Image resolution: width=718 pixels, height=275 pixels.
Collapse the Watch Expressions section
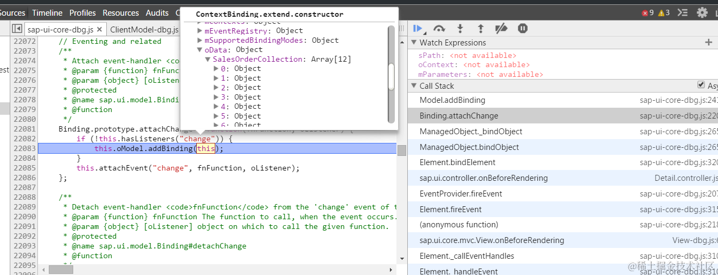coord(414,42)
